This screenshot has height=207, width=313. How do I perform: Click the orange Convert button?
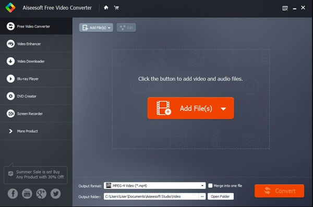tap(279, 191)
